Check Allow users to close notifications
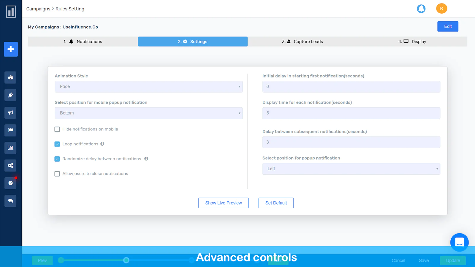The height and width of the screenshot is (267, 475). [x=57, y=174]
